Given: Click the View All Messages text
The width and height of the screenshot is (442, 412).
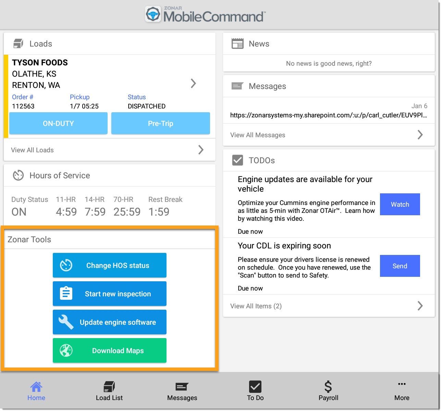Looking at the screenshot, I should tap(258, 135).
